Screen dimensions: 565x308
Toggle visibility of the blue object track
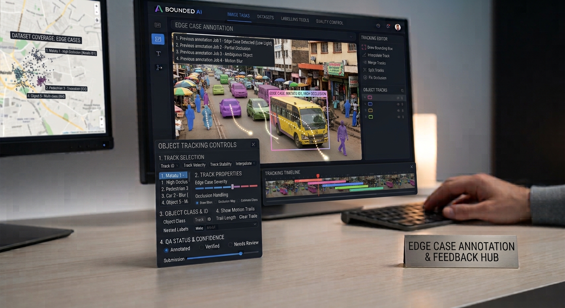pyautogui.click(x=398, y=104)
